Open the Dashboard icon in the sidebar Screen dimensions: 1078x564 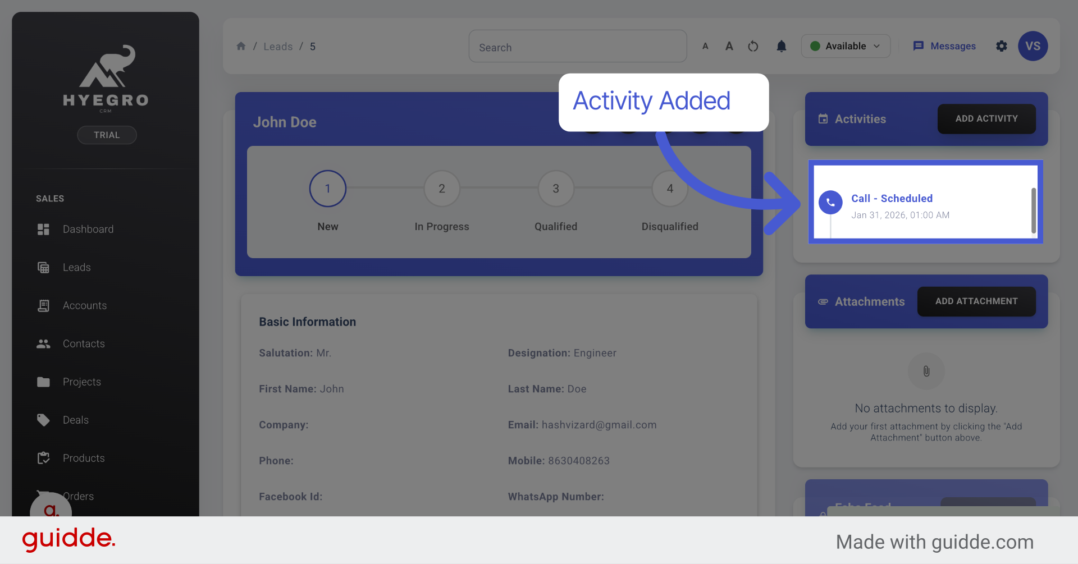pyautogui.click(x=43, y=229)
